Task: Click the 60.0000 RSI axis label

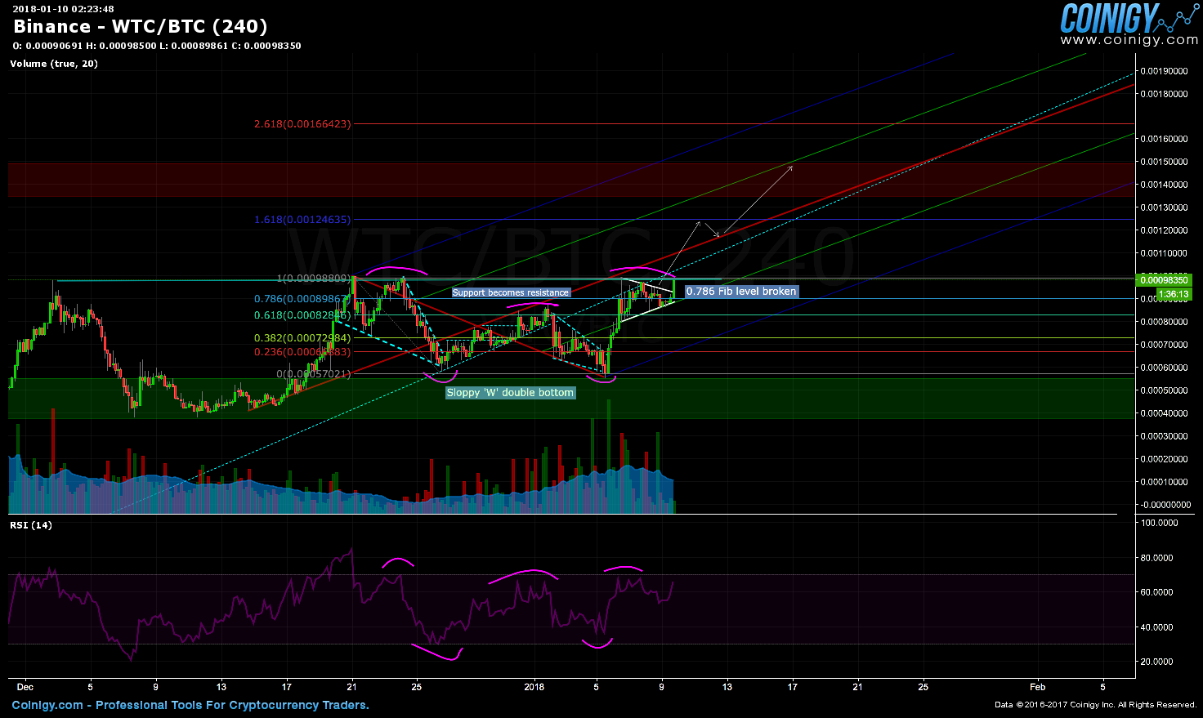Action: click(1156, 592)
